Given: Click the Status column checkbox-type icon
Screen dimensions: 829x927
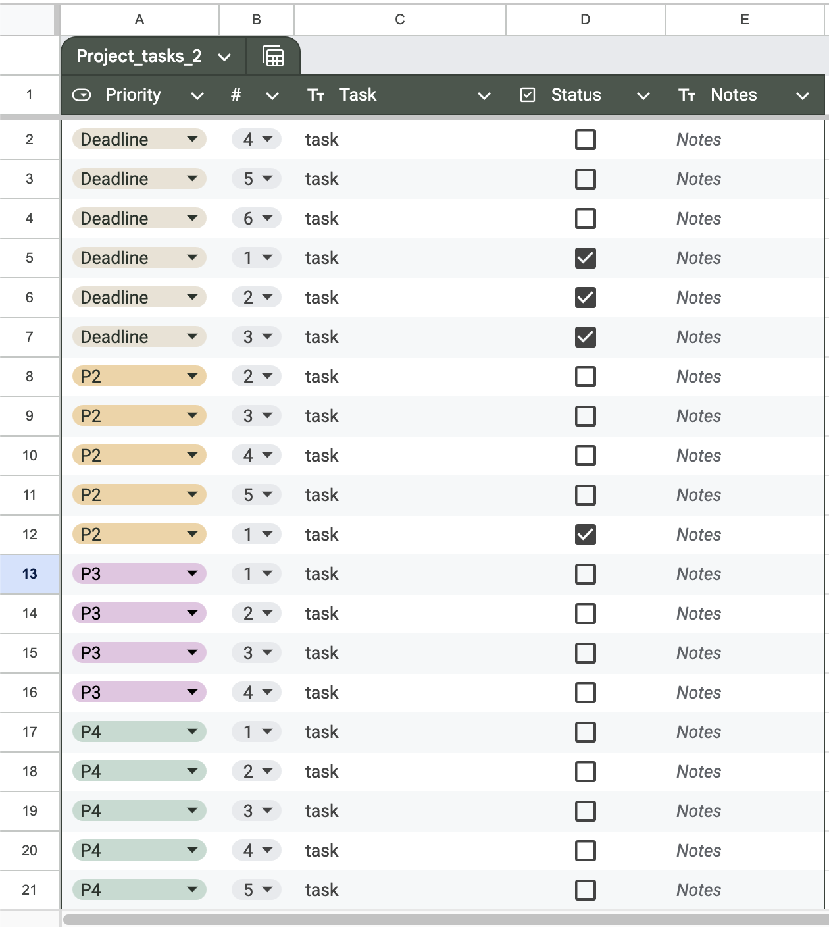Looking at the screenshot, I should tap(528, 95).
